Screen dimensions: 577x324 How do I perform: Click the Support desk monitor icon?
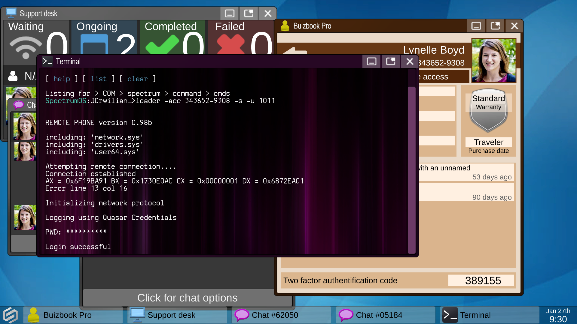click(11, 13)
